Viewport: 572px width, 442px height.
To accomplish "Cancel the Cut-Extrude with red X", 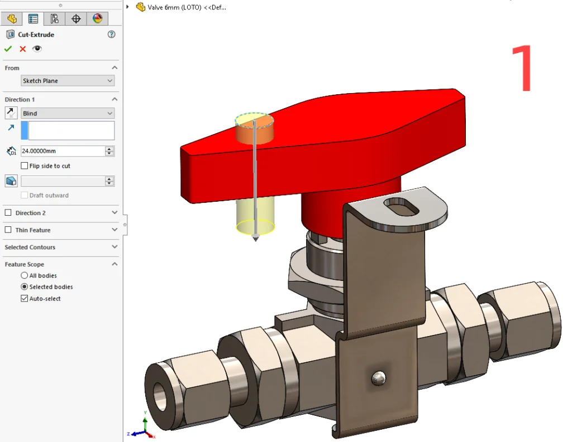I will coord(22,49).
